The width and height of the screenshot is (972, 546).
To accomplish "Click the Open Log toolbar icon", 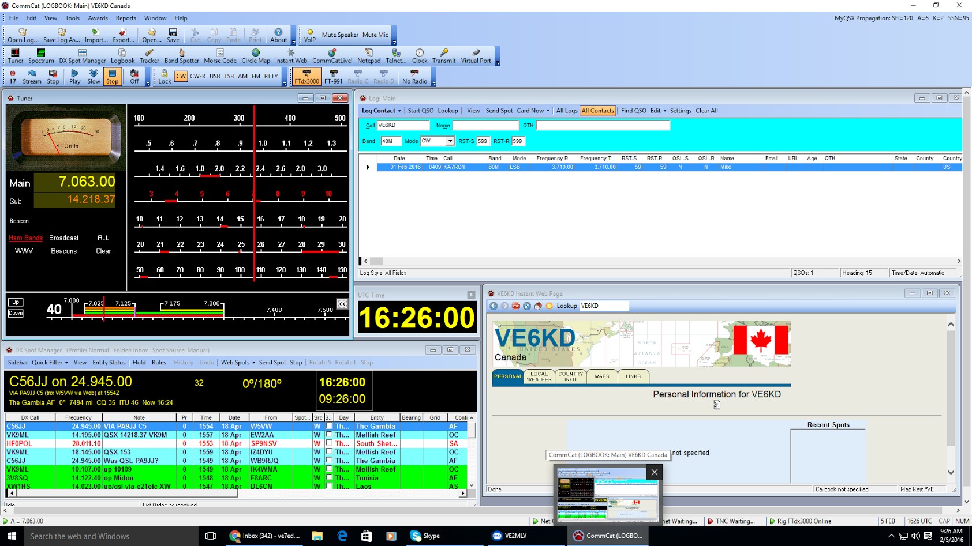I will (23, 35).
